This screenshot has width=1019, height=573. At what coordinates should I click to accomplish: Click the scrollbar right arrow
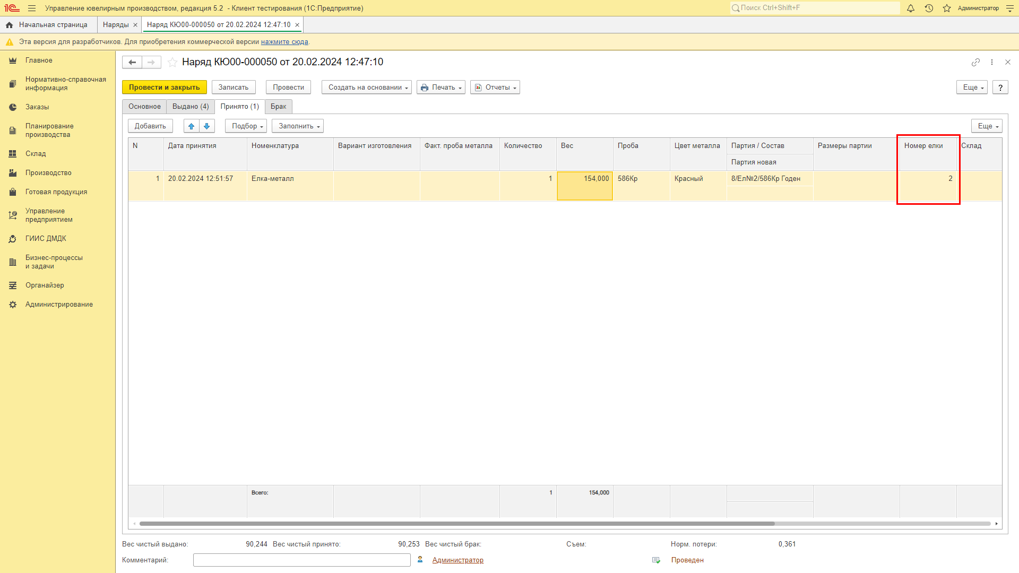tap(997, 524)
